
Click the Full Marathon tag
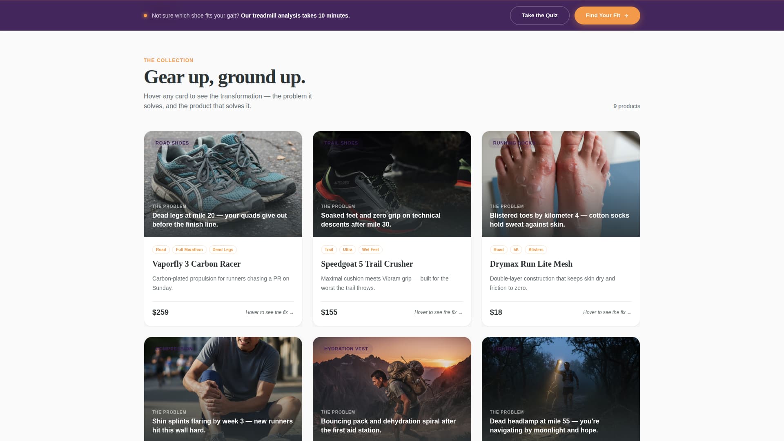point(189,249)
